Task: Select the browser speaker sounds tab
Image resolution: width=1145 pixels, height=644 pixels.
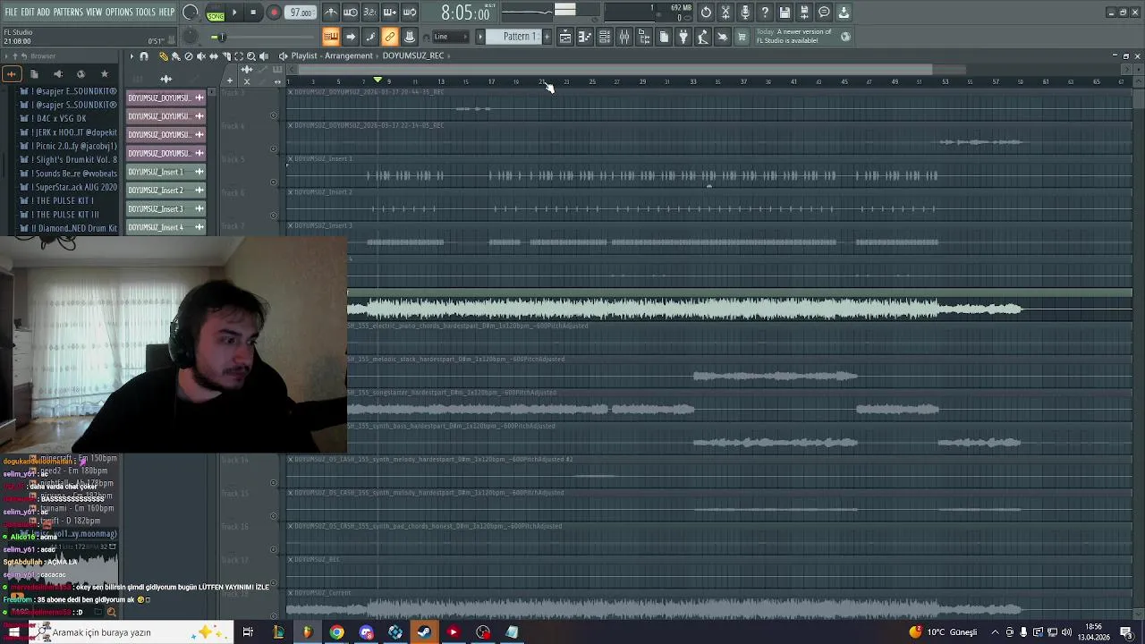Action: pyautogui.click(x=57, y=74)
